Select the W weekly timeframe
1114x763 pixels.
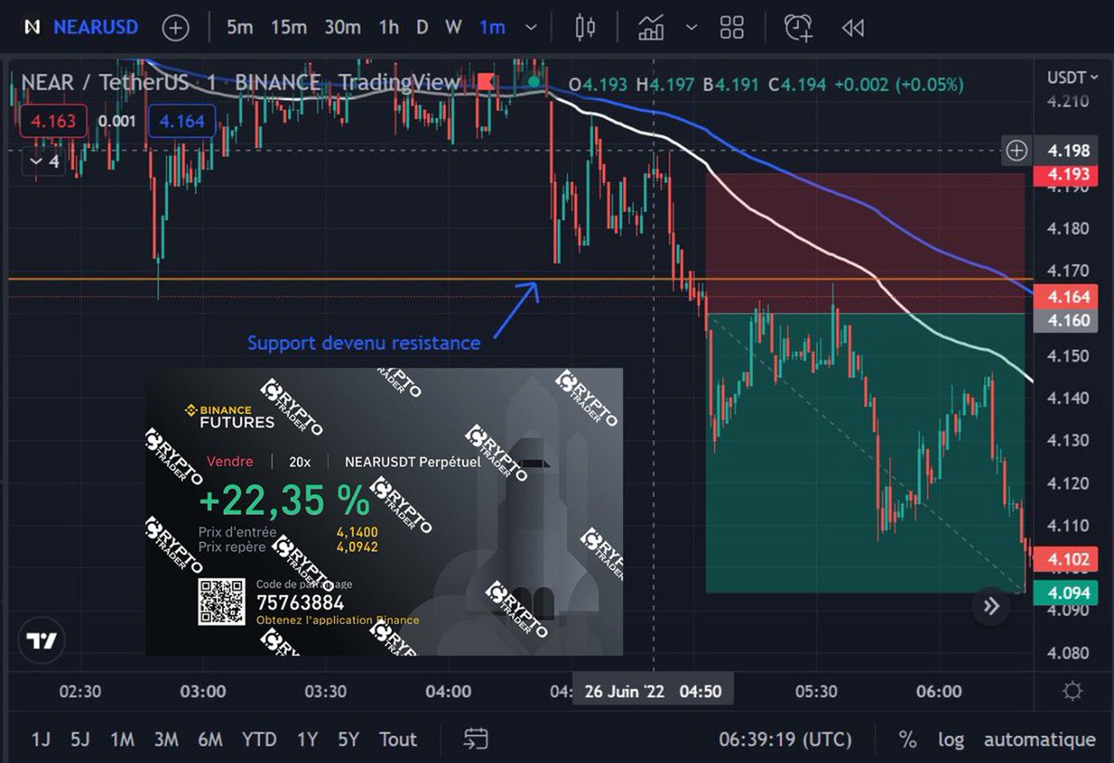coord(453,28)
